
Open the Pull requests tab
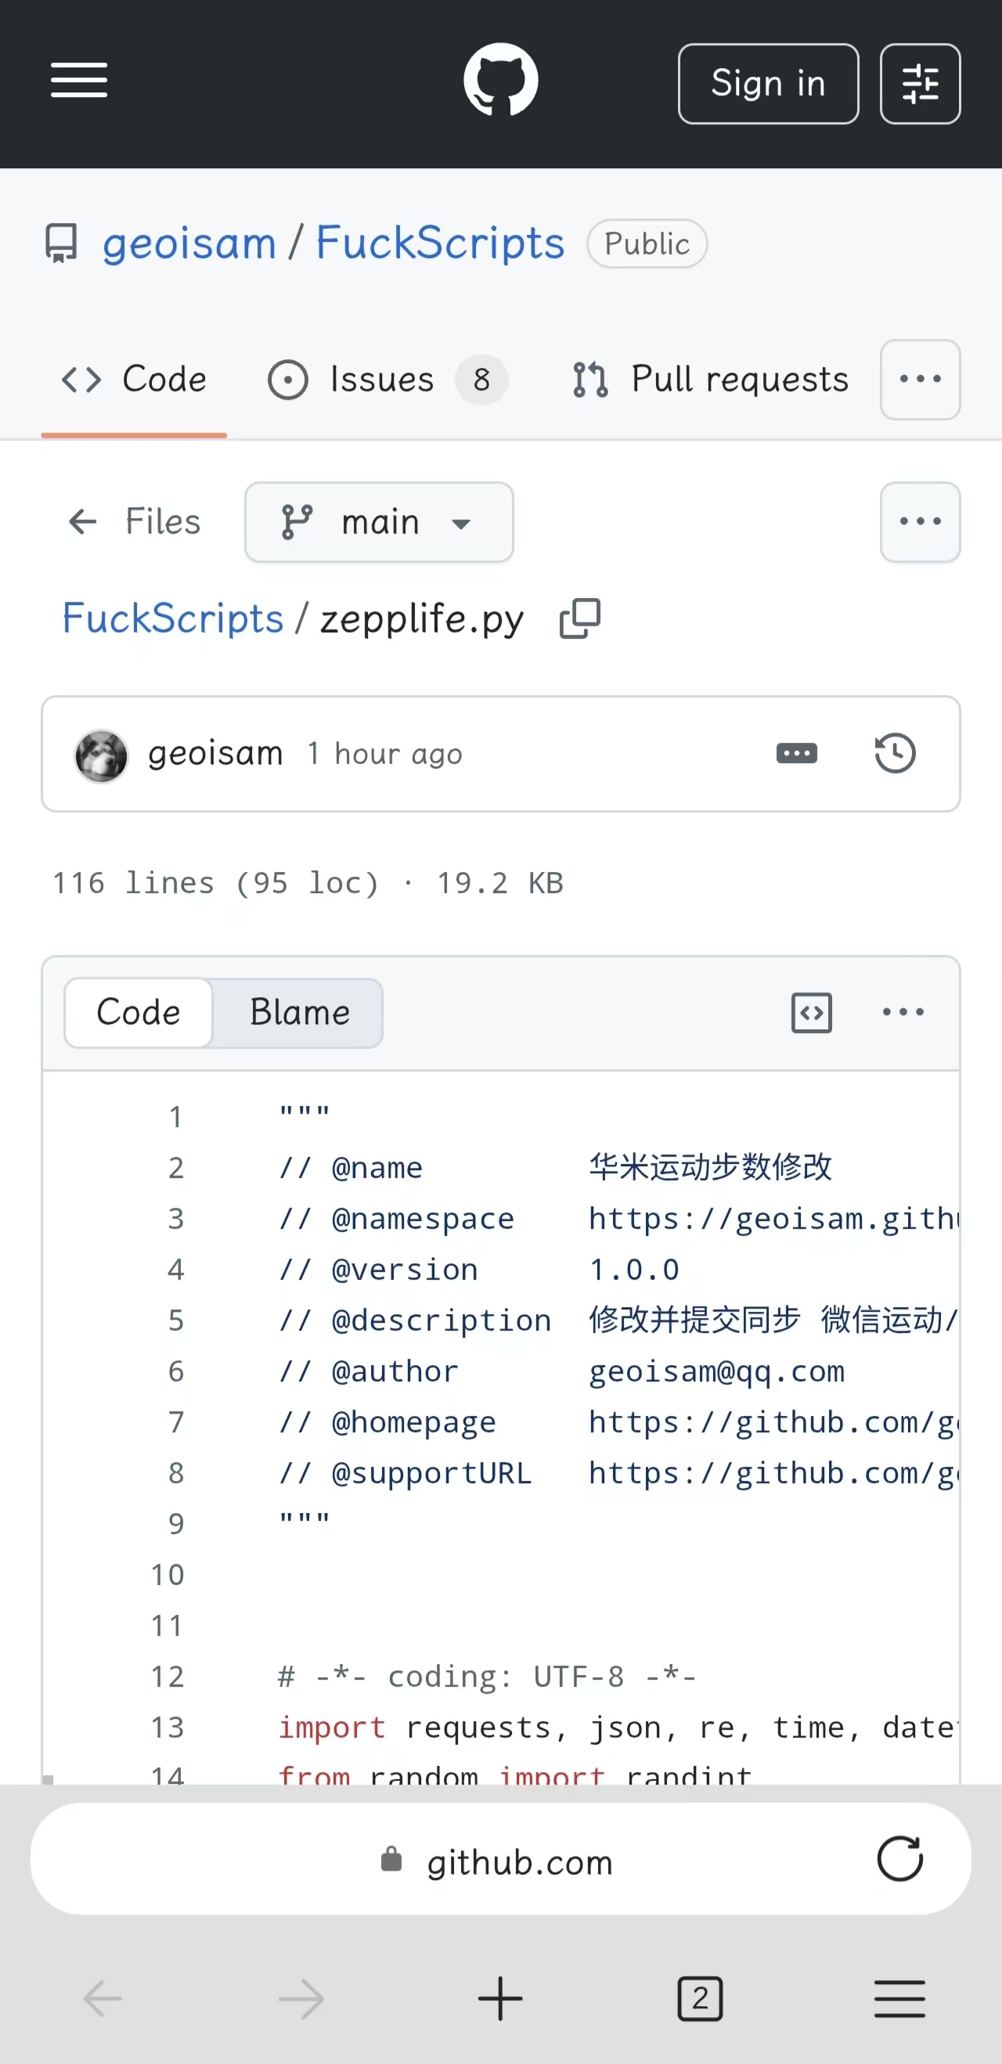pyautogui.click(x=710, y=380)
